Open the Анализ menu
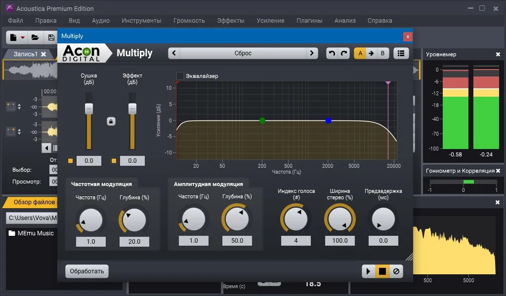Viewport: 506px width, 296px height. pos(345,21)
